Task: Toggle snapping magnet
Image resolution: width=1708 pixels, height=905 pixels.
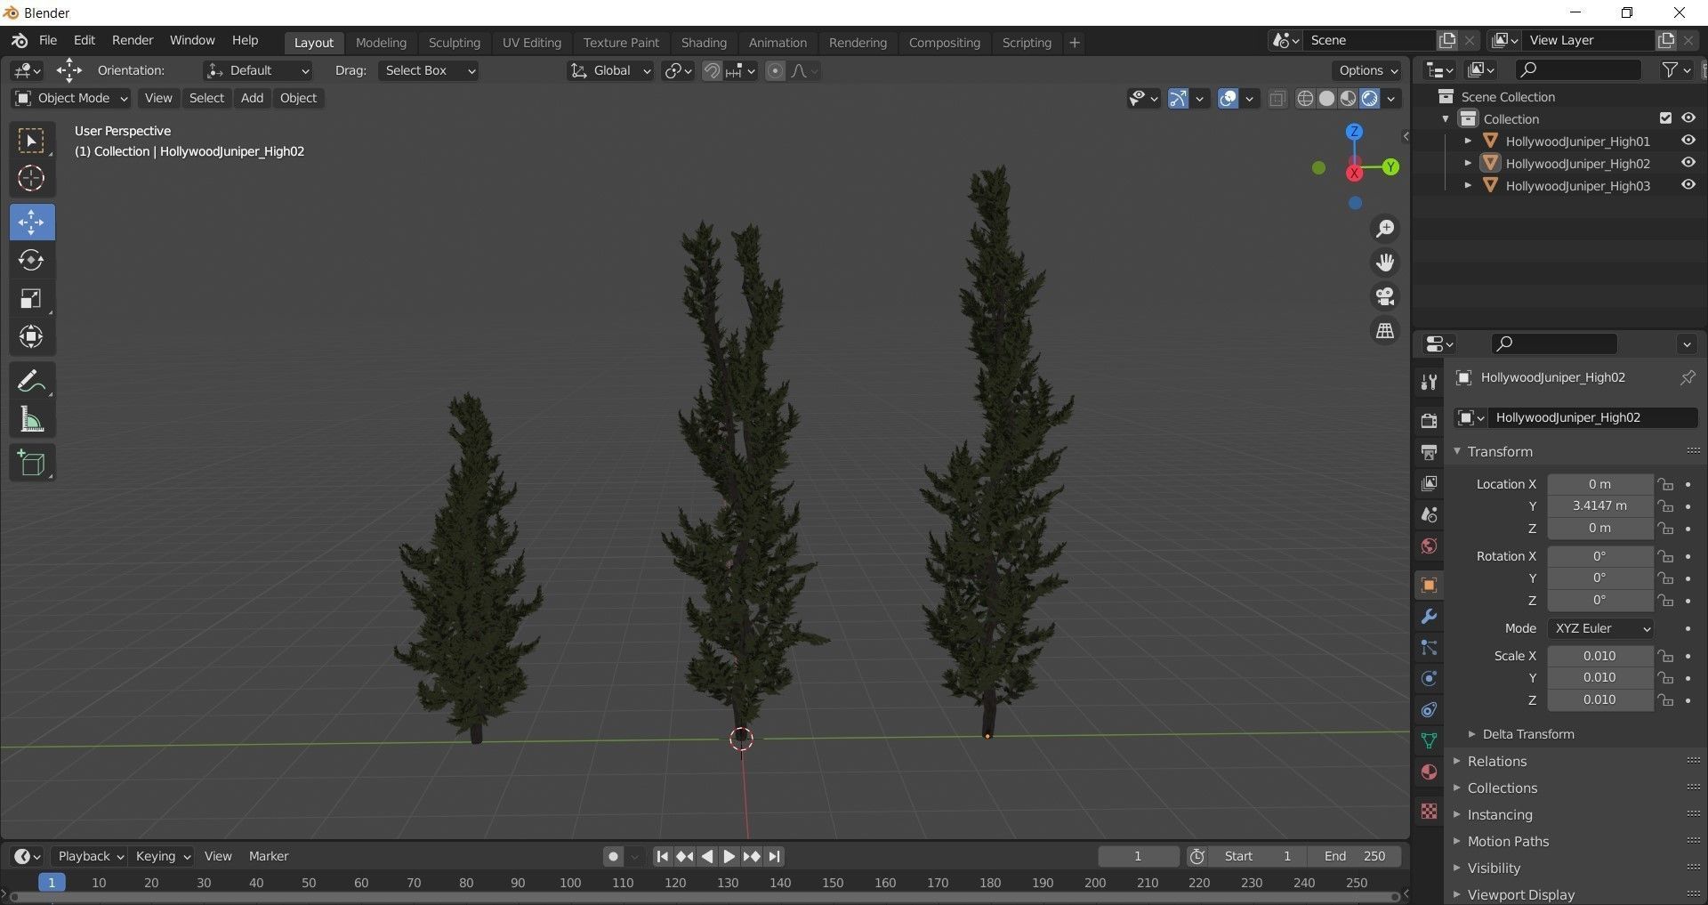Action: tap(712, 70)
